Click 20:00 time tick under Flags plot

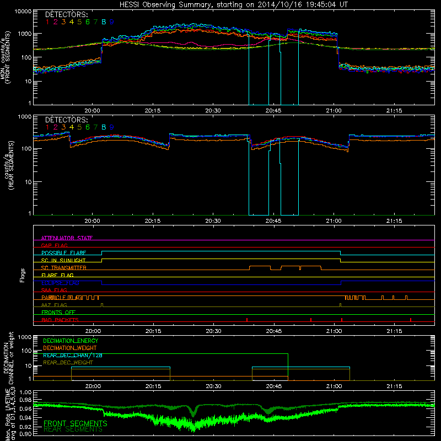tap(93, 331)
